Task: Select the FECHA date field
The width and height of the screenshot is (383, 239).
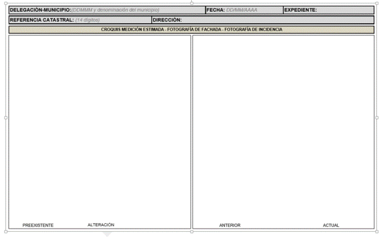Action: coord(245,10)
